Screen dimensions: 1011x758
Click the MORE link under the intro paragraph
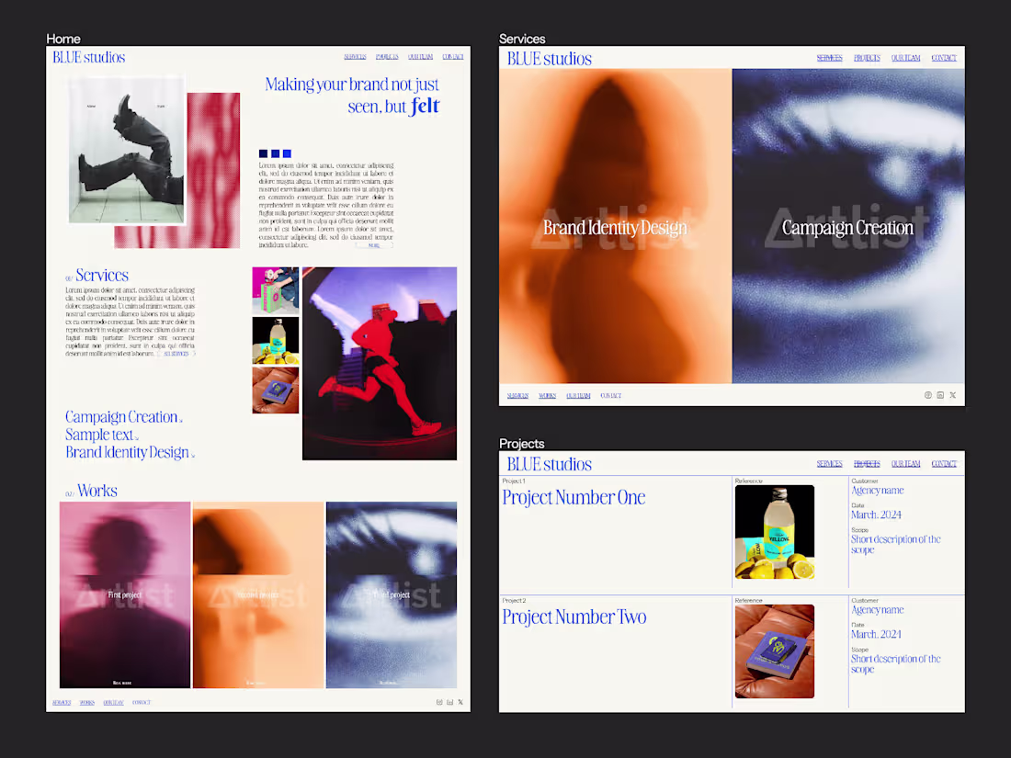click(x=373, y=245)
